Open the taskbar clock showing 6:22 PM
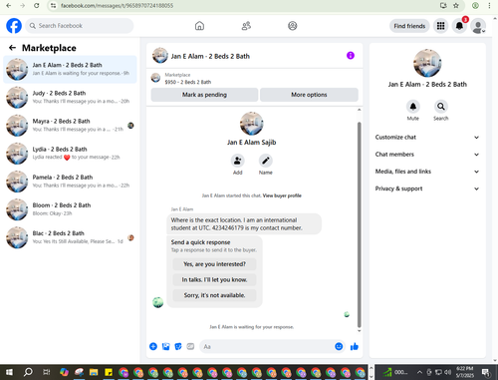Screen dimensions: 498x380 464,372
